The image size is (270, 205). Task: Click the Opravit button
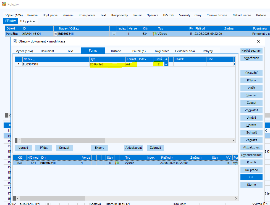coord(251,125)
